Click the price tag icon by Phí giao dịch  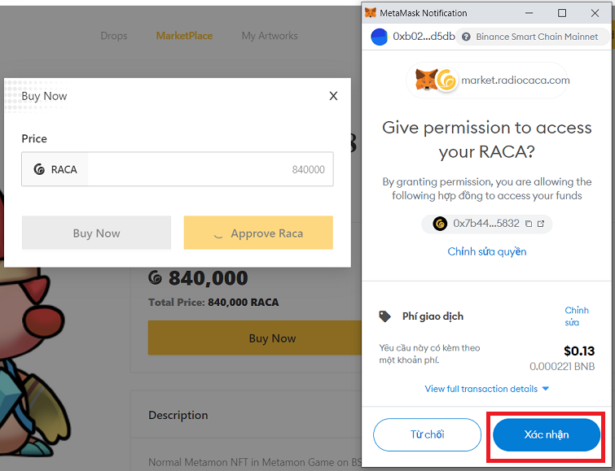click(384, 316)
